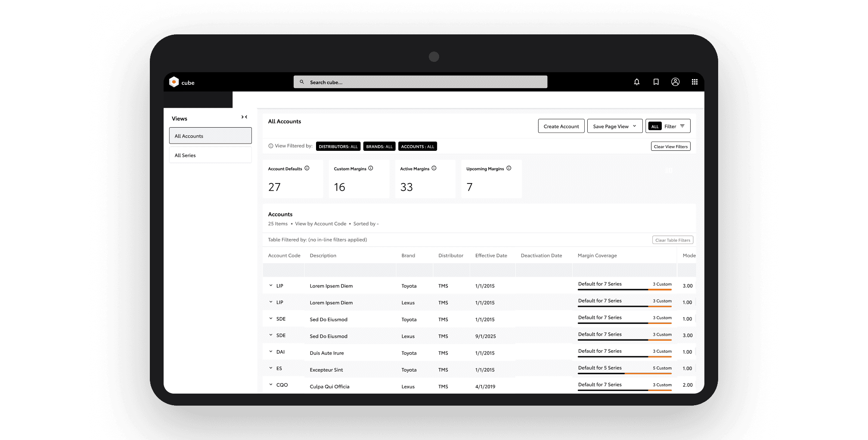Click the Account Defaults 27 card
This screenshot has width=868, height=440.
(x=293, y=179)
